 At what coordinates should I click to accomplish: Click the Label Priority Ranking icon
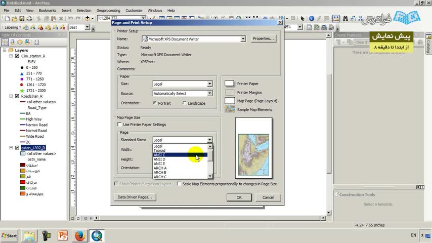(x=33, y=27)
